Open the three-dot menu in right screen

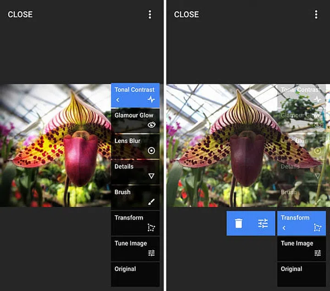coord(316,15)
